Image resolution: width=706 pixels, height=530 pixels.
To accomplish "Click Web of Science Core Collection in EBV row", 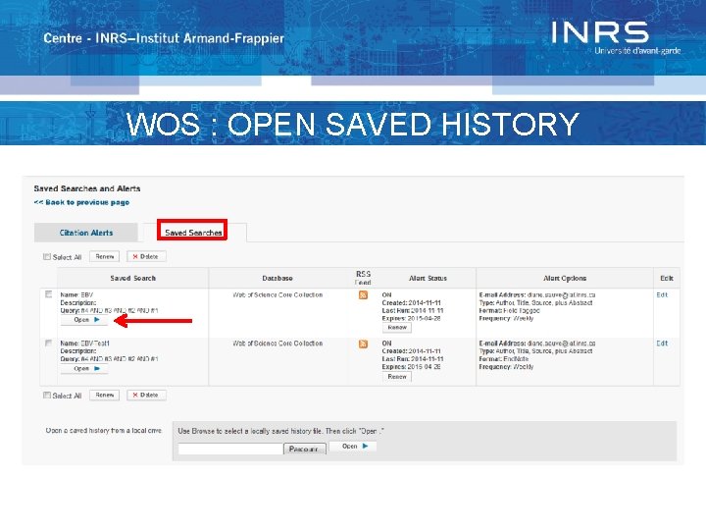I will (277, 294).
